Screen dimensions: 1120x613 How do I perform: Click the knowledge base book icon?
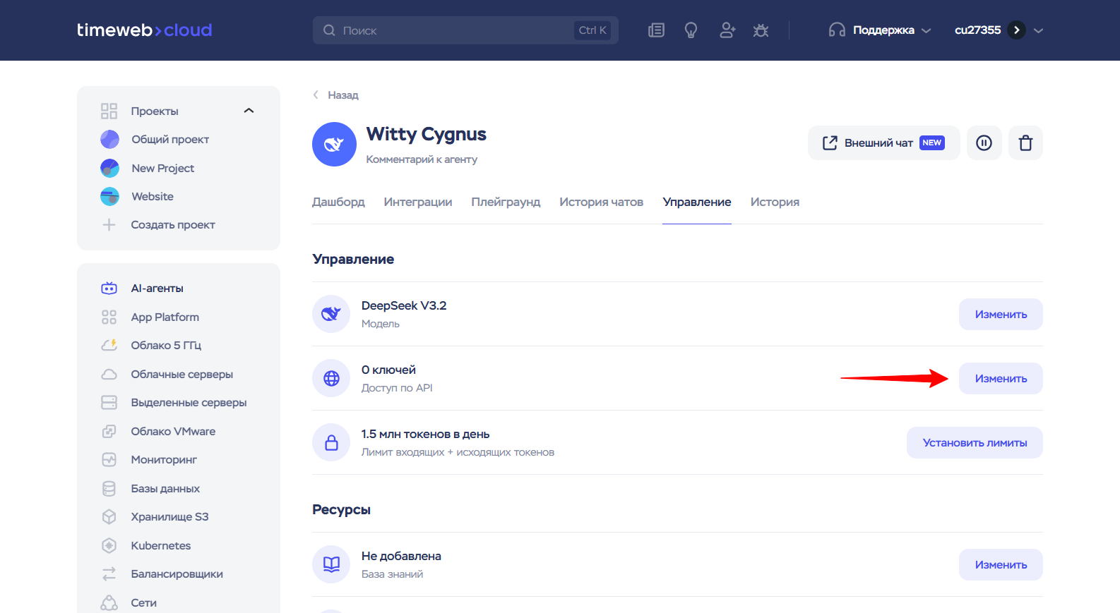331,564
